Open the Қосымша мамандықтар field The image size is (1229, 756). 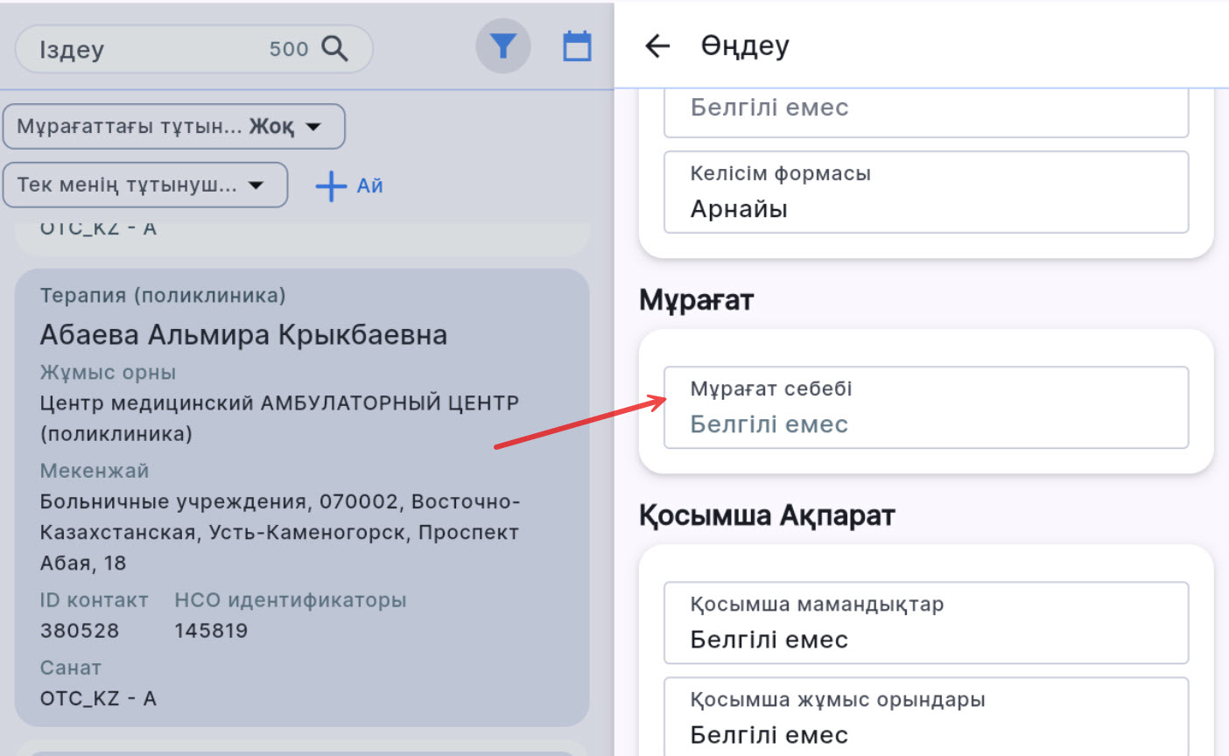click(925, 623)
